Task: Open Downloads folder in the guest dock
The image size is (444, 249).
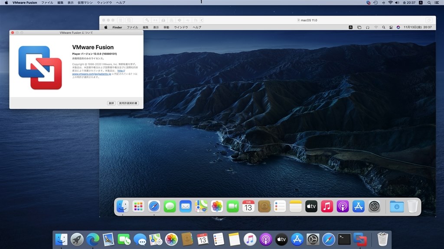Action: coord(397,207)
